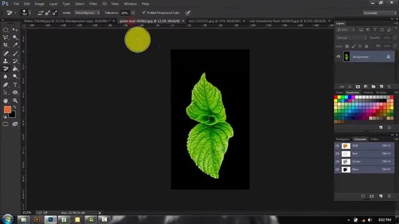
Task: Switch to the red-strawberry document tab
Action: point(287,21)
